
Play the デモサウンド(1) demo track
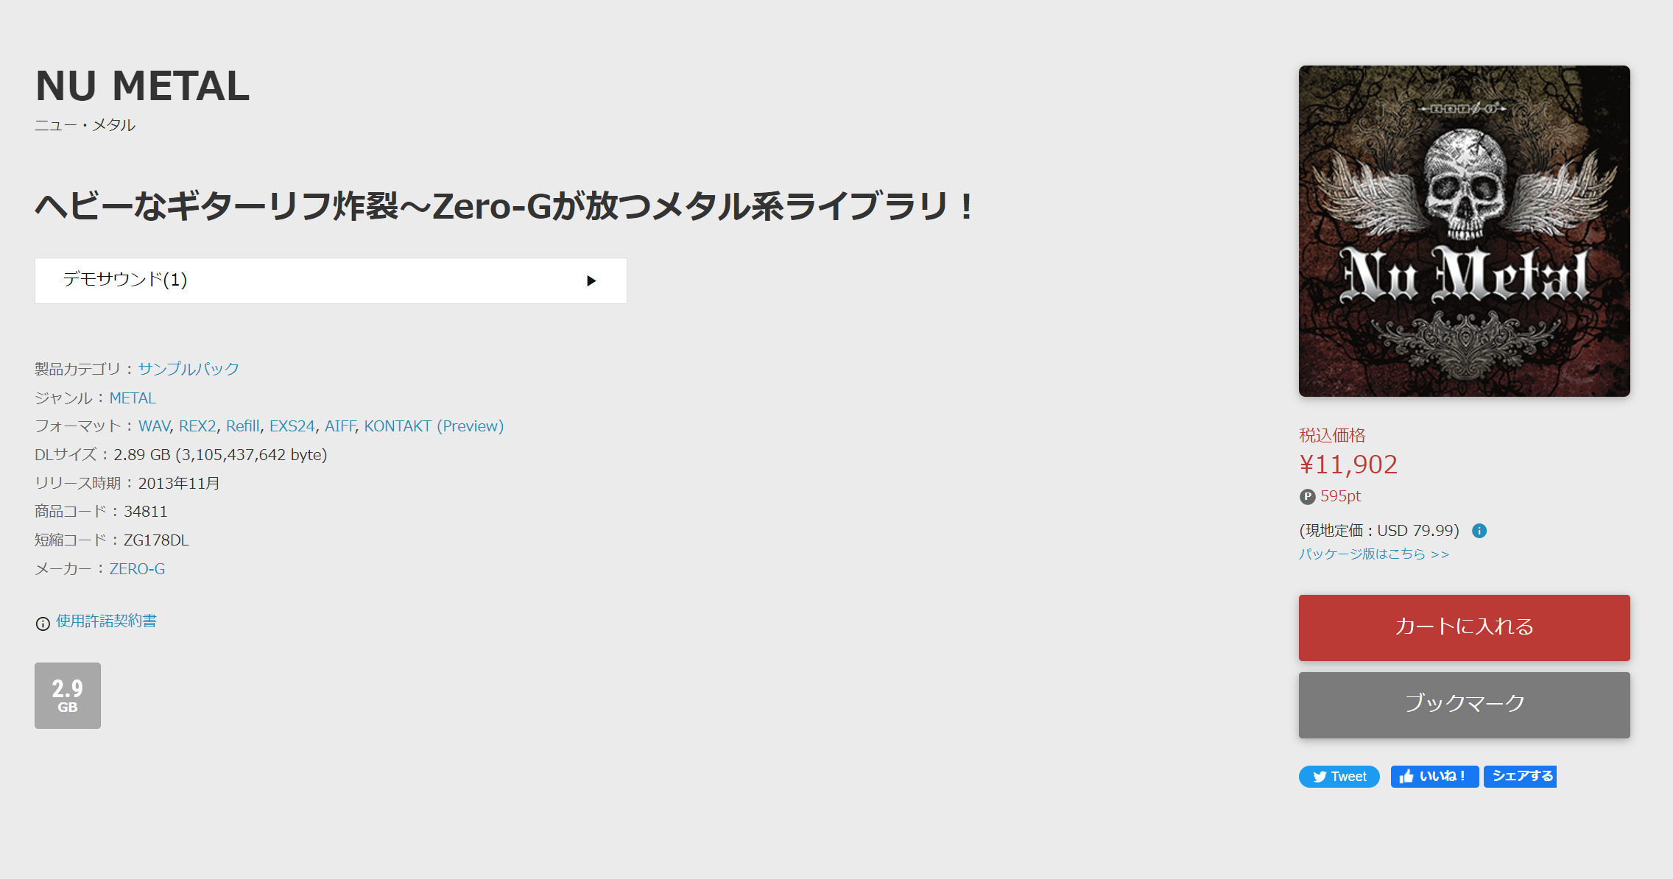[x=591, y=280]
